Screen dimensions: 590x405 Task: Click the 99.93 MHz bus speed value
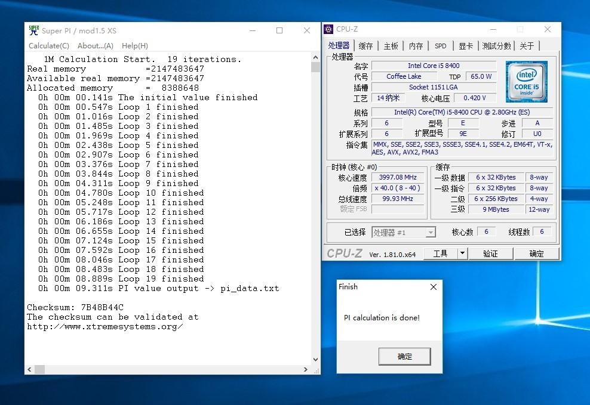coord(398,199)
